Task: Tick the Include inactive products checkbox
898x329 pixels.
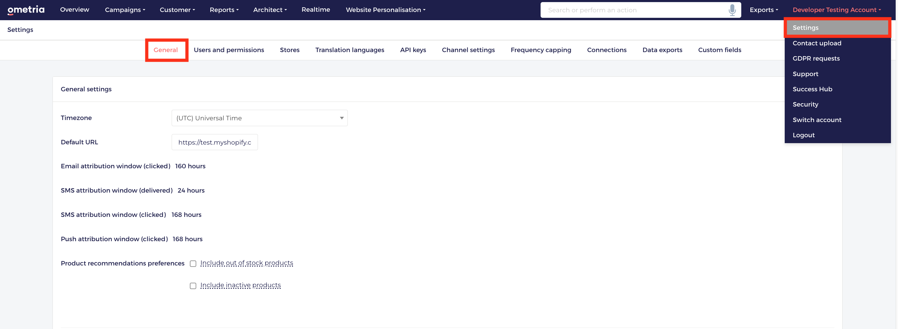Action: coord(193,286)
